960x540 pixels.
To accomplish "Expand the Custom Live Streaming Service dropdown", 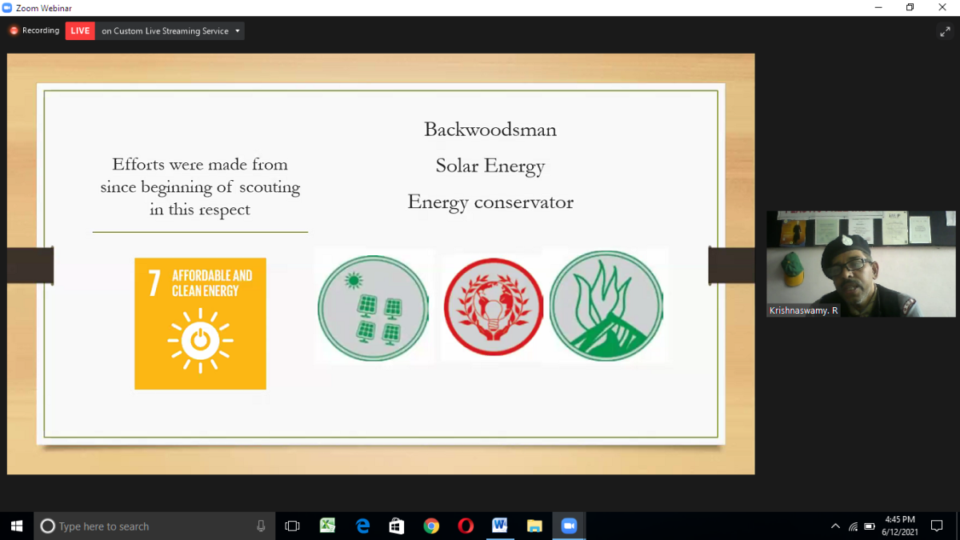I will [170, 31].
